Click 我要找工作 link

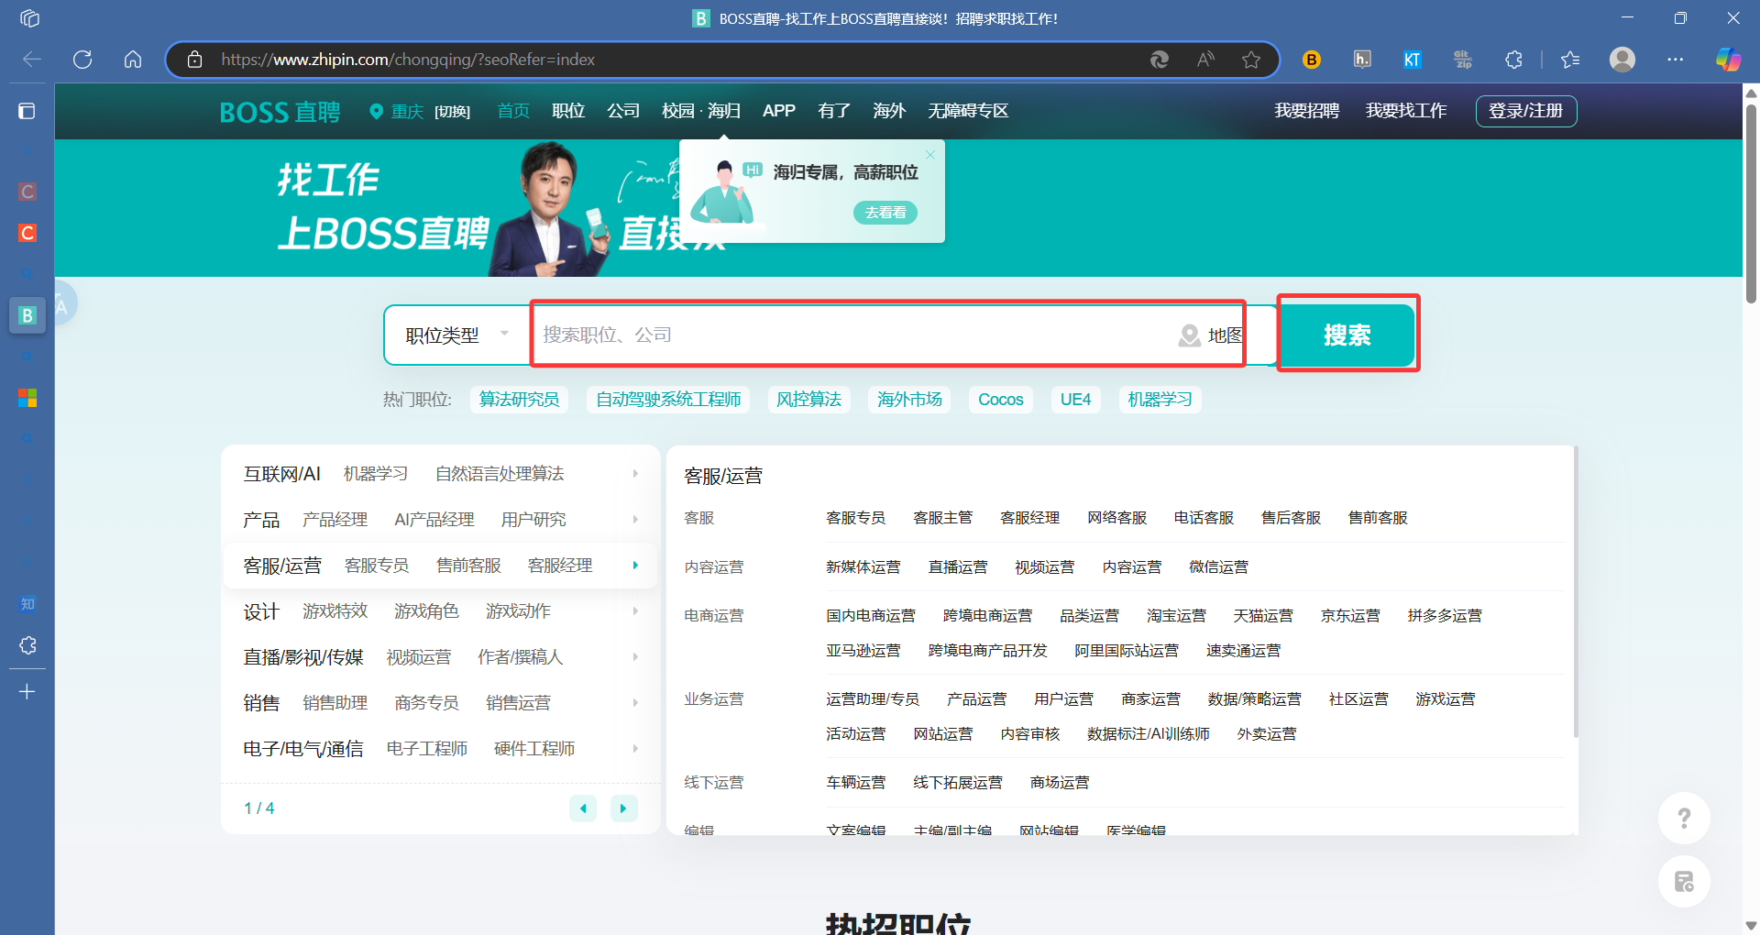(1406, 111)
